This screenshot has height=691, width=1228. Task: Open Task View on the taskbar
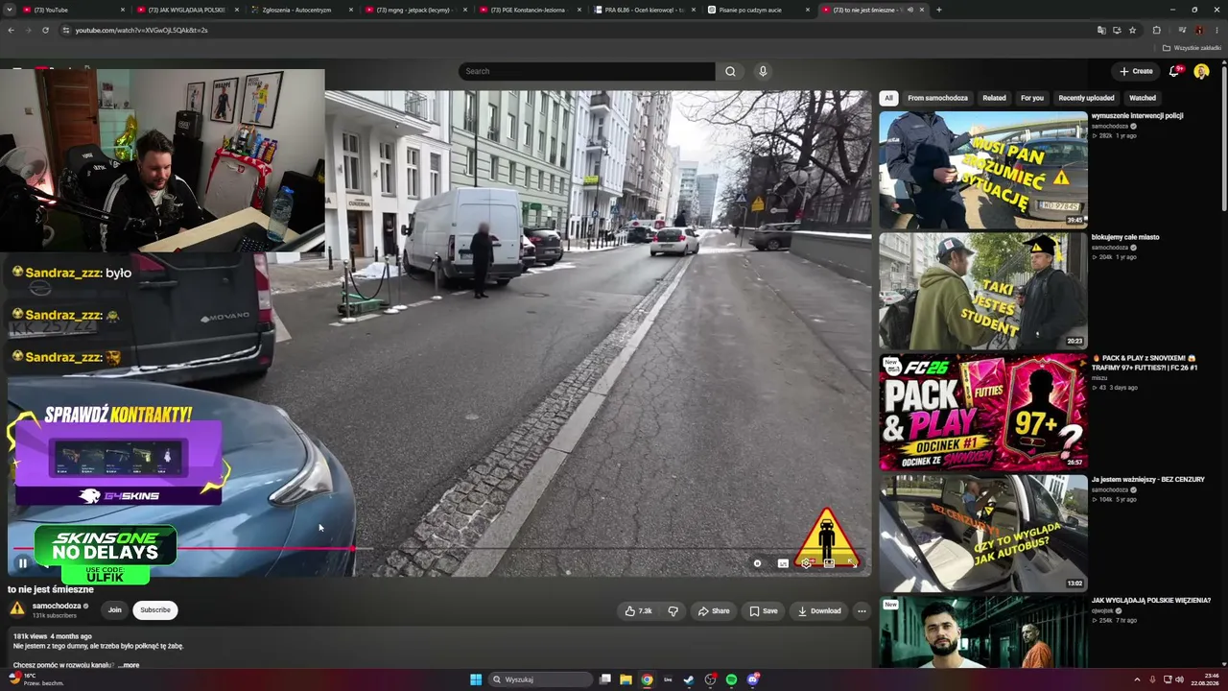click(604, 679)
